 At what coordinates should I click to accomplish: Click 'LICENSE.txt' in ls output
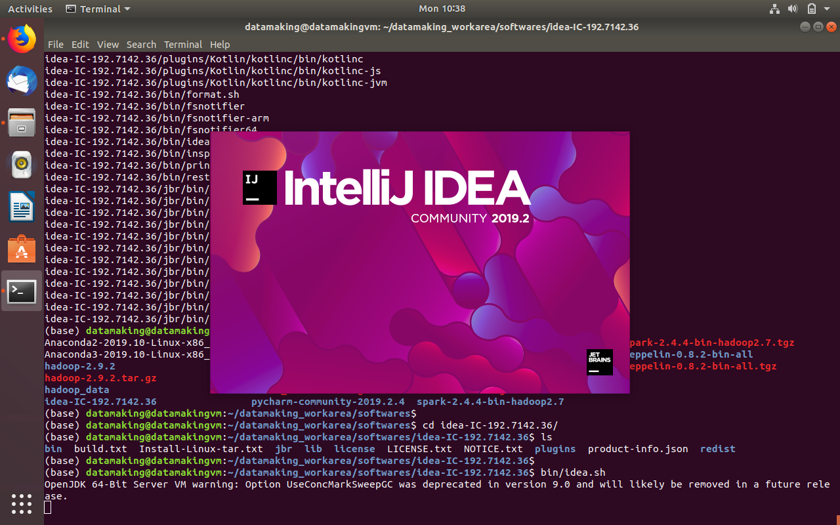coord(419,449)
